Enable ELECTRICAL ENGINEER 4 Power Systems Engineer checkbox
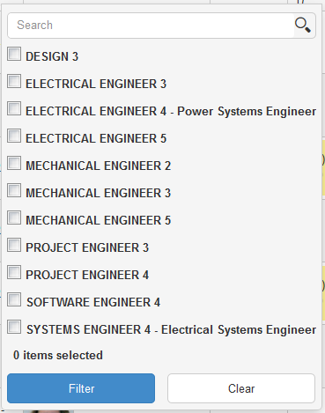Viewport: 325px width, 413px height. click(x=14, y=108)
